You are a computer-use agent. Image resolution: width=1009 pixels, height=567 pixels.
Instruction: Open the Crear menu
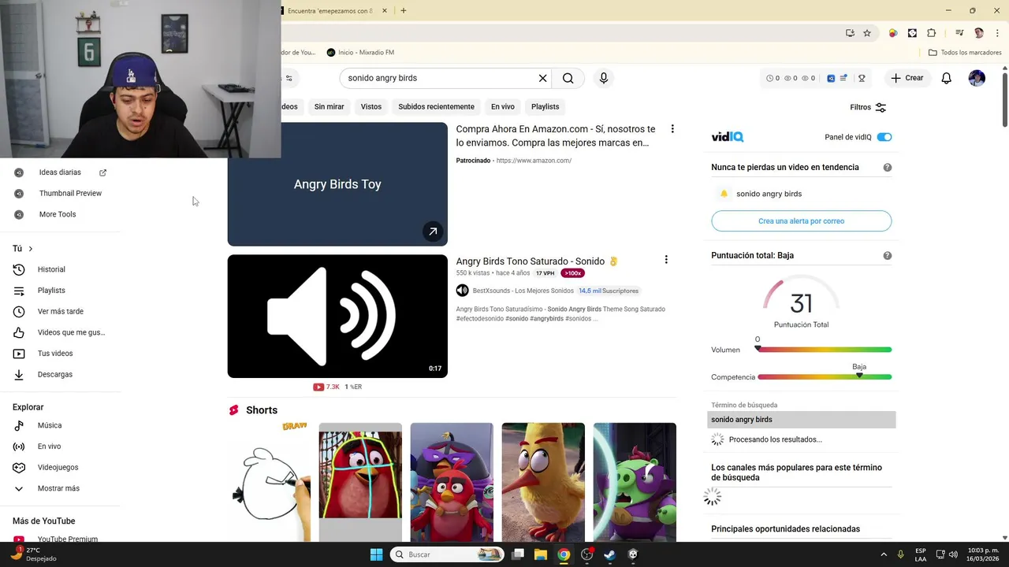(907, 78)
